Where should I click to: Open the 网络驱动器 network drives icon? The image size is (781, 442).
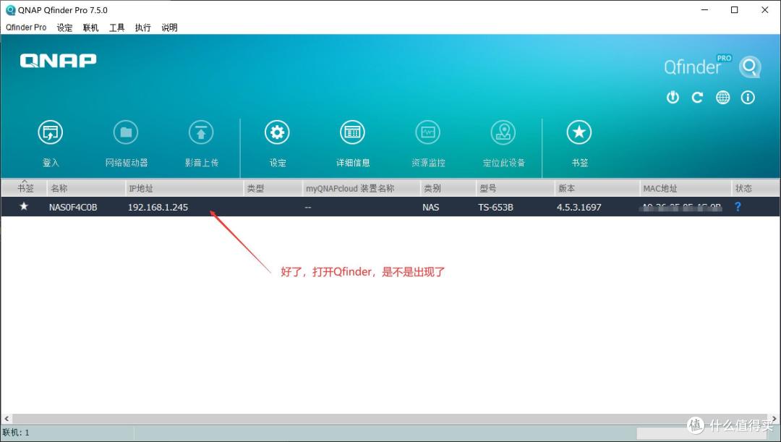tap(126, 132)
